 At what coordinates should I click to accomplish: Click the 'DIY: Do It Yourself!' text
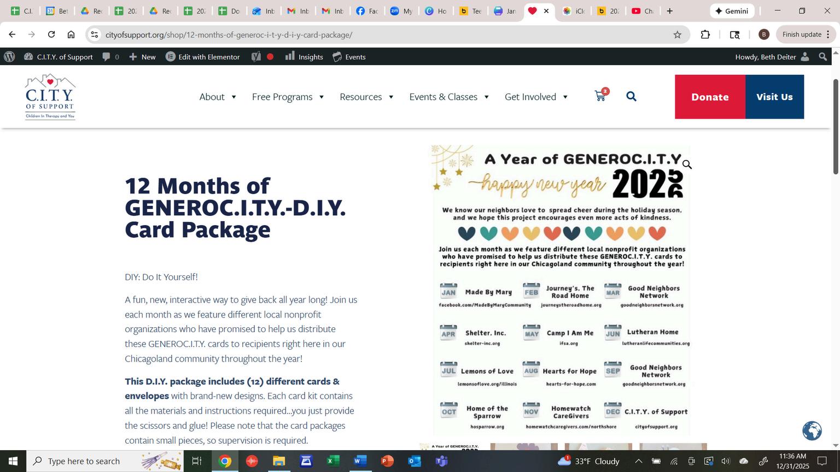(161, 277)
